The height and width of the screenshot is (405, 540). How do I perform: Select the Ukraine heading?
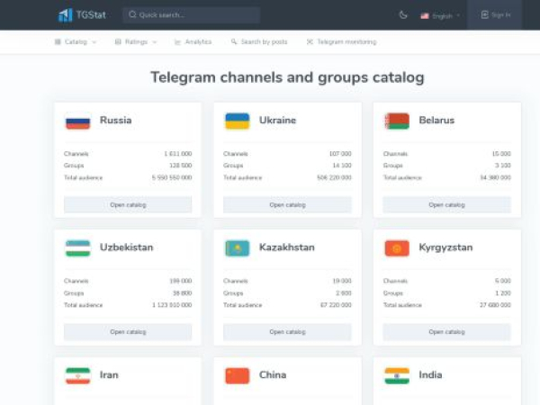click(277, 121)
